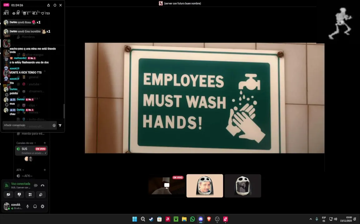Open Windows taskbar search

click(x=143, y=219)
